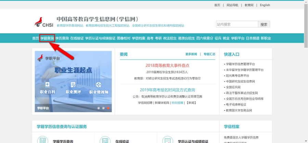Open 高考 navigation item
Viewport: 308px width, 143px height.
pyautogui.click(x=150, y=38)
